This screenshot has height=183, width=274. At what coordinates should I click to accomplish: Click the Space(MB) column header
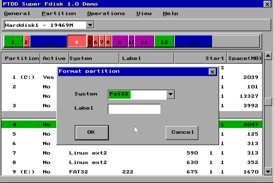point(245,58)
